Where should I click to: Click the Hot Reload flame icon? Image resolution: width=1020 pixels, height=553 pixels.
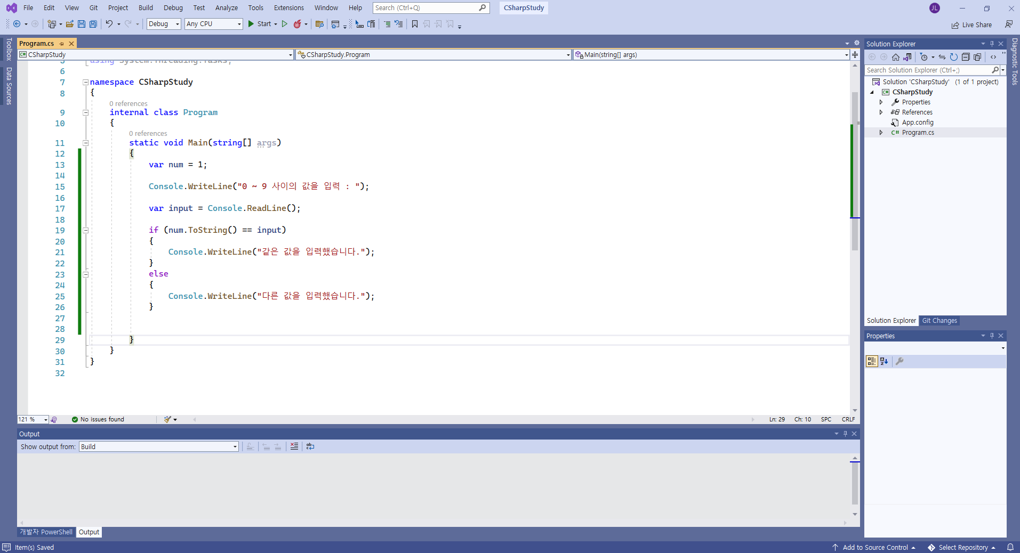click(x=298, y=24)
